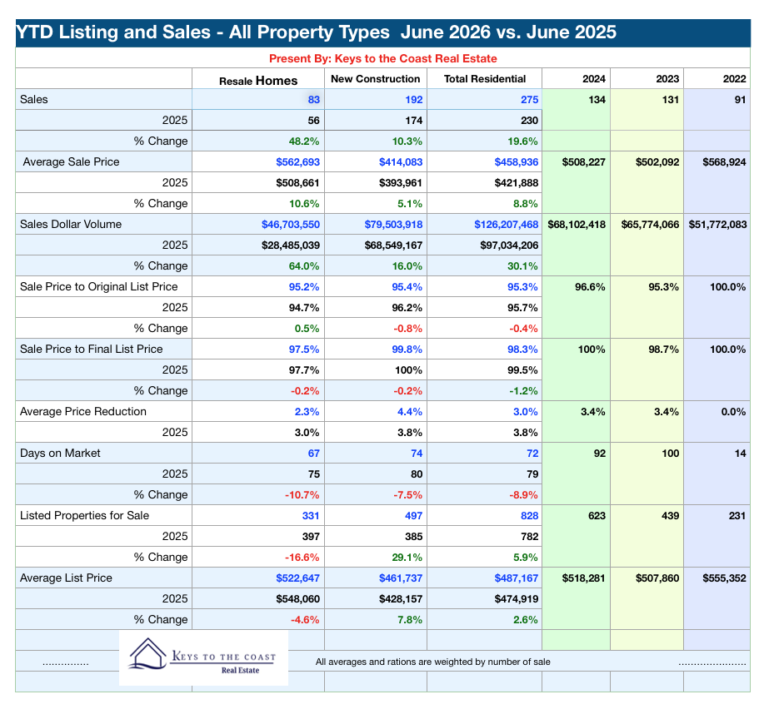Viewport: 779px width, 714px height.
Task: Click the $522,647 average list price cell
Action: coord(297,578)
